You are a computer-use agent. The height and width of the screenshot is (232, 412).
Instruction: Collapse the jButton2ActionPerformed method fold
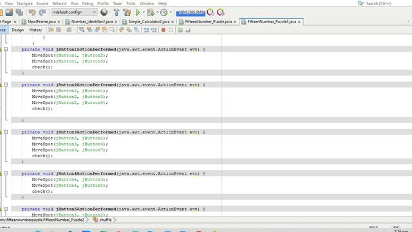click(x=6, y=84)
